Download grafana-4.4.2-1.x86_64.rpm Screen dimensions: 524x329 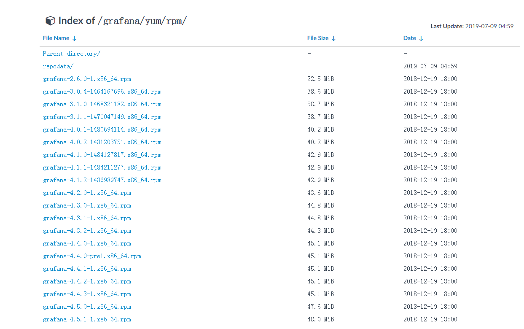87,281
